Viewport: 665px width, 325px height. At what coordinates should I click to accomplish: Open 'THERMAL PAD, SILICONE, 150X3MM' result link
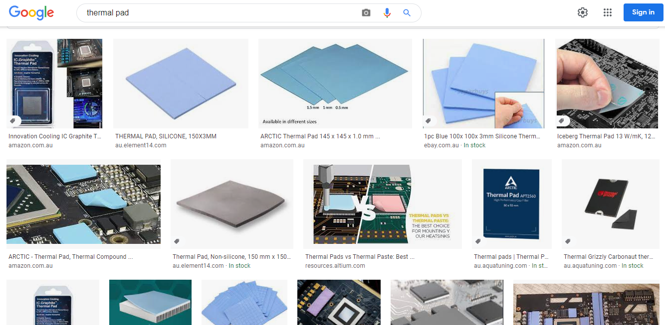(166, 136)
